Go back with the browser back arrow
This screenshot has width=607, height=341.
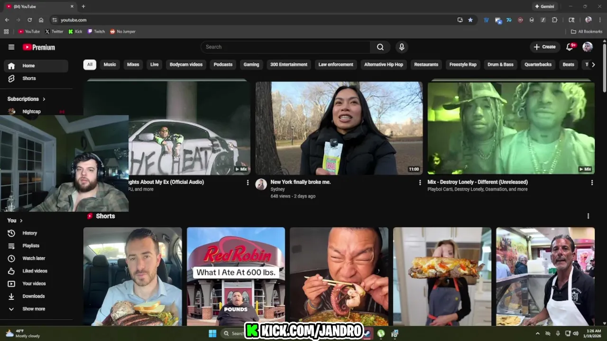7,20
